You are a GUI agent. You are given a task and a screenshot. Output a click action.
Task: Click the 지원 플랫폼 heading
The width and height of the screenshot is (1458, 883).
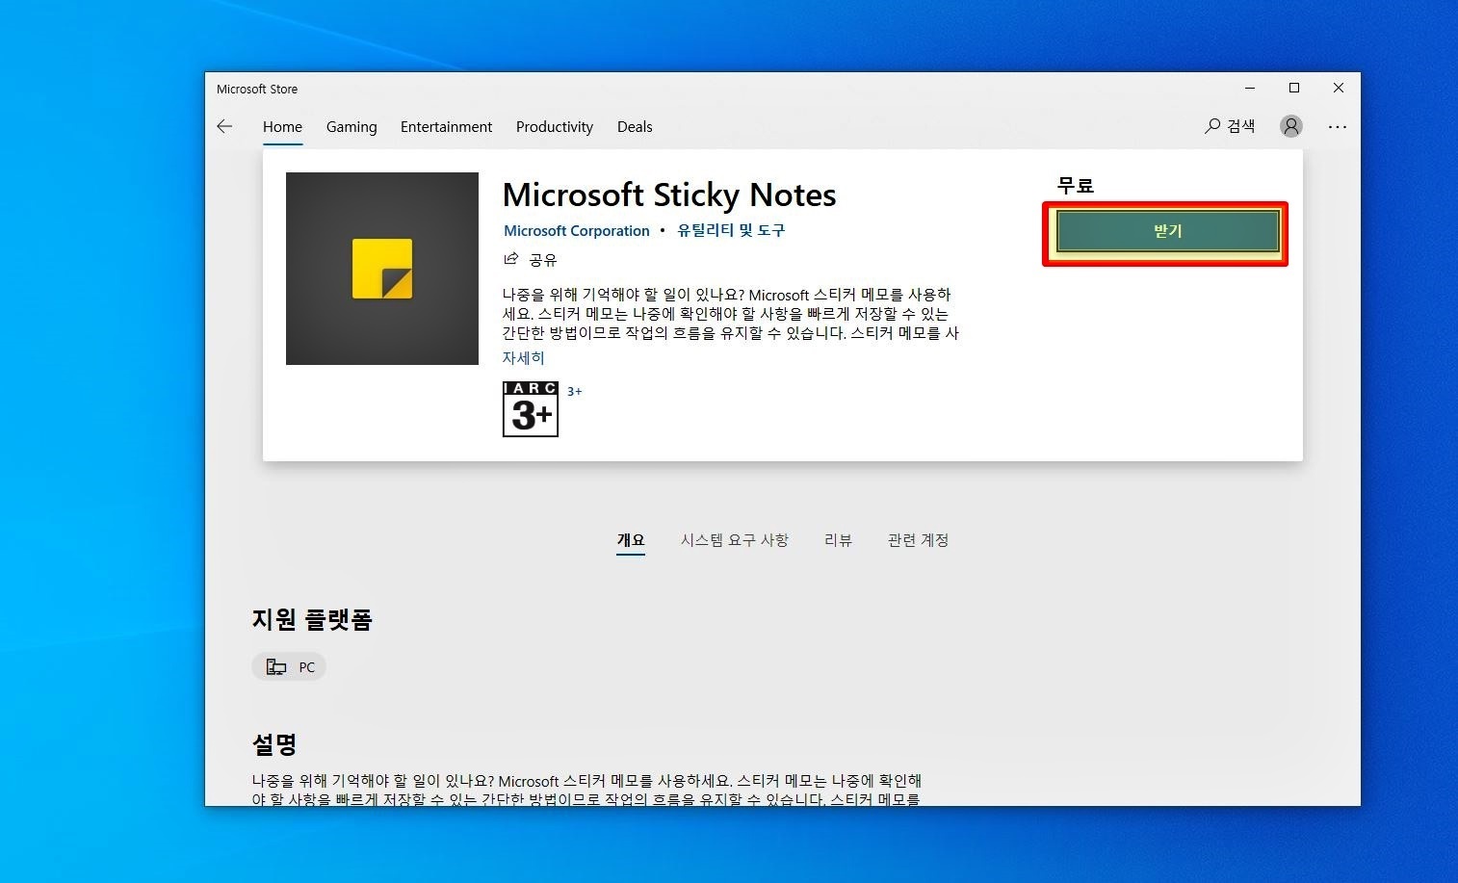coord(312,619)
